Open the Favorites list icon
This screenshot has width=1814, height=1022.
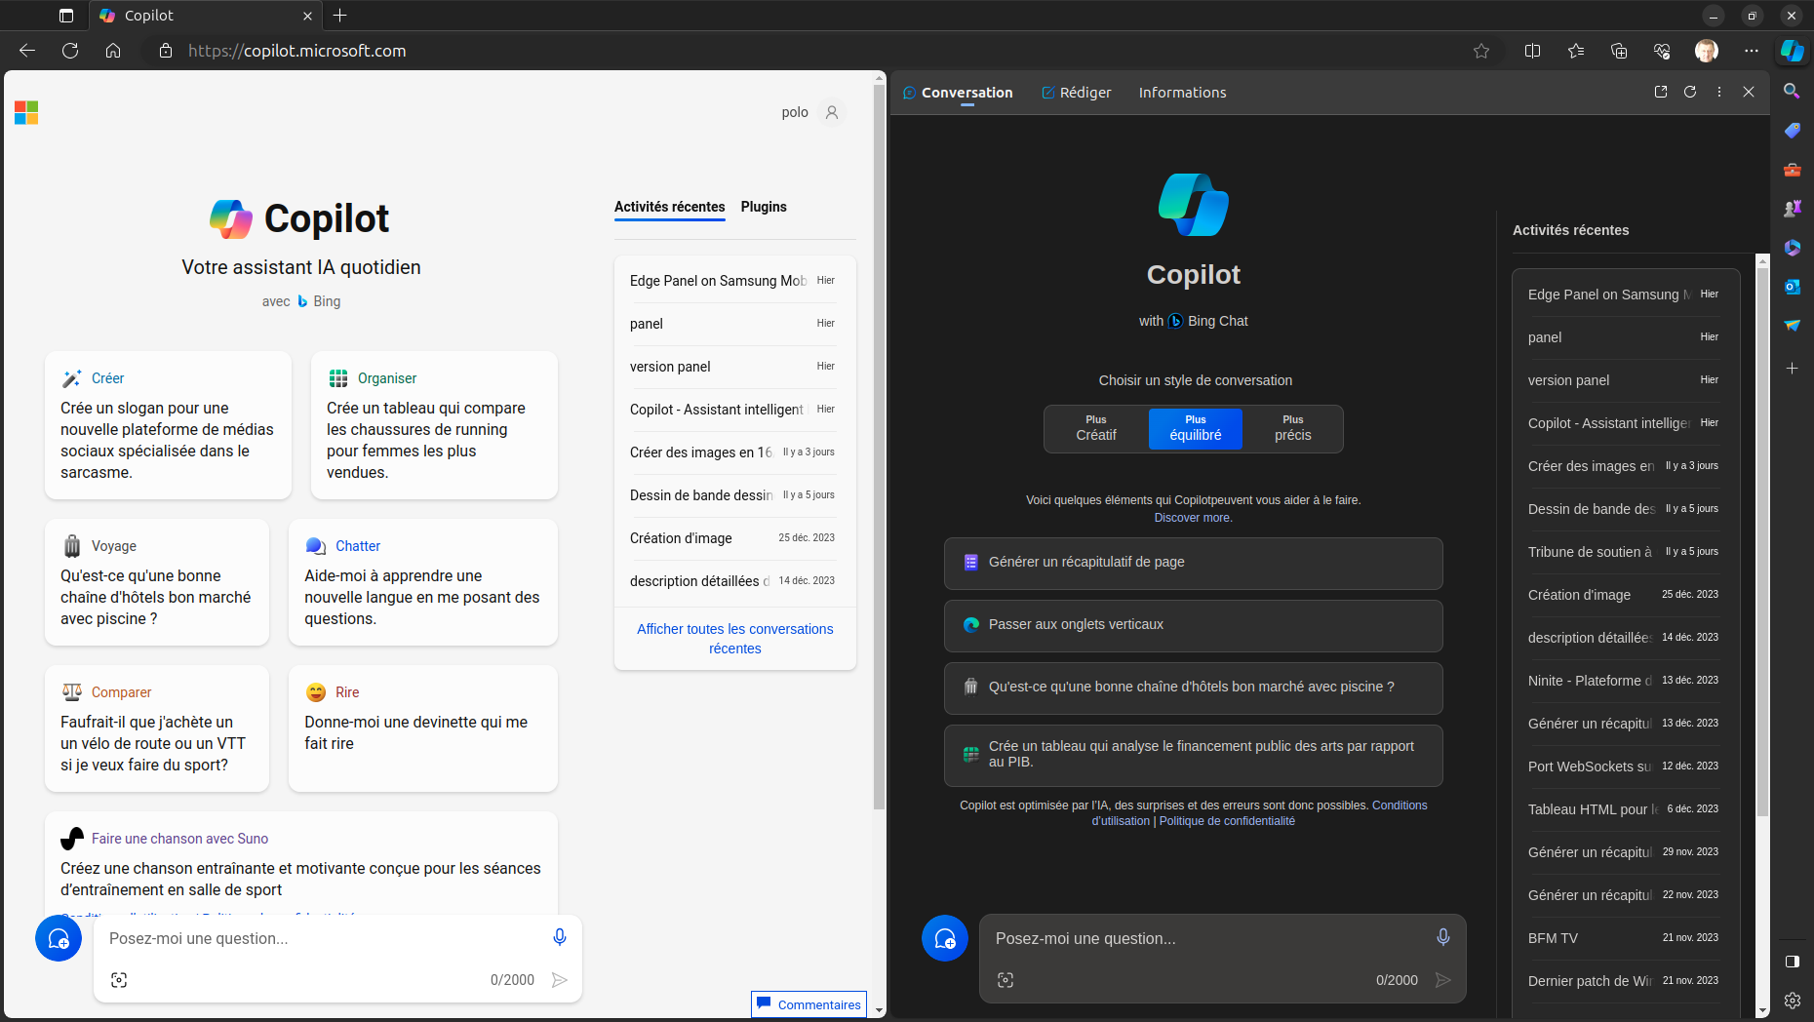[x=1576, y=51]
